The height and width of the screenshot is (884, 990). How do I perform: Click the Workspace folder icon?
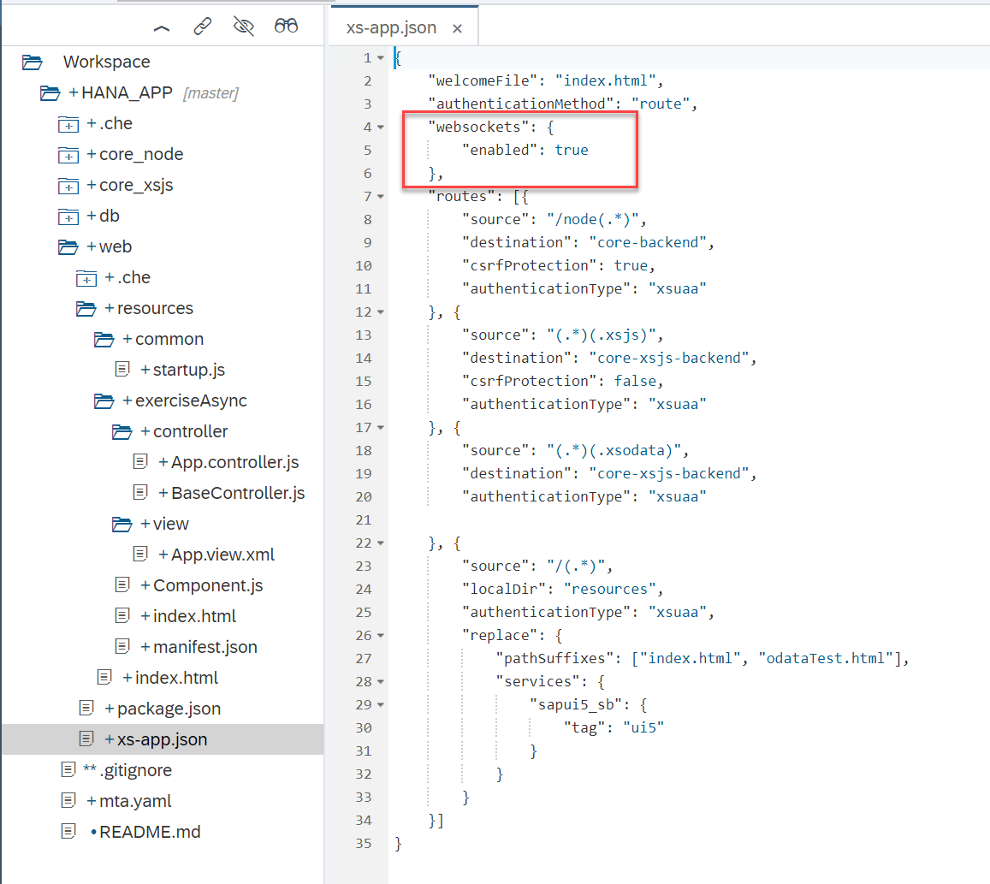click(32, 62)
